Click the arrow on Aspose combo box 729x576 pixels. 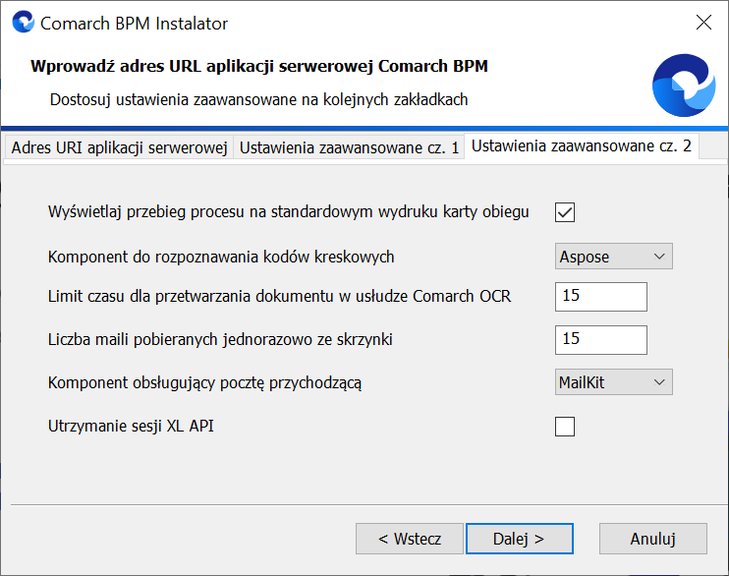click(x=659, y=257)
